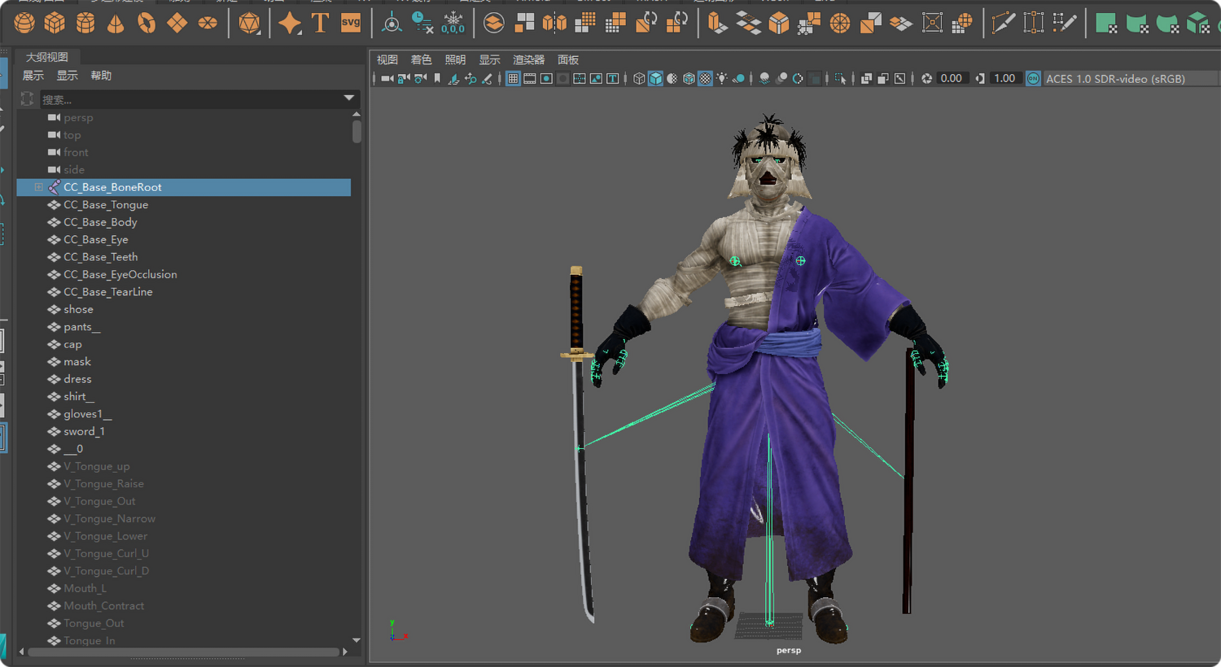Click the circularize radial wheel icon

coord(840,23)
